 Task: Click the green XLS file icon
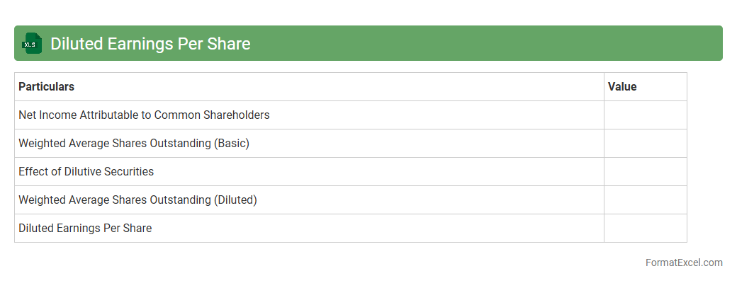pyautogui.click(x=32, y=43)
